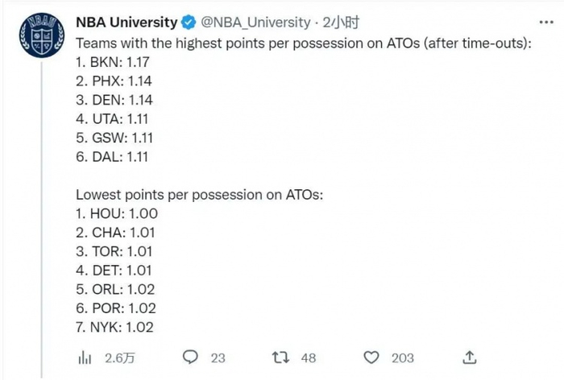Click the NBA University display name

(x=126, y=22)
